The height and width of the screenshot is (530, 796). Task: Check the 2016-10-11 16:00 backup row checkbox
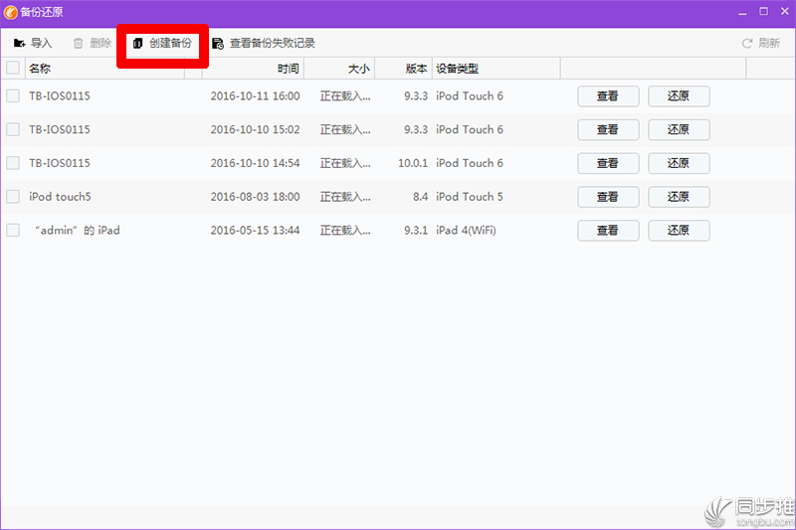click(x=13, y=95)
